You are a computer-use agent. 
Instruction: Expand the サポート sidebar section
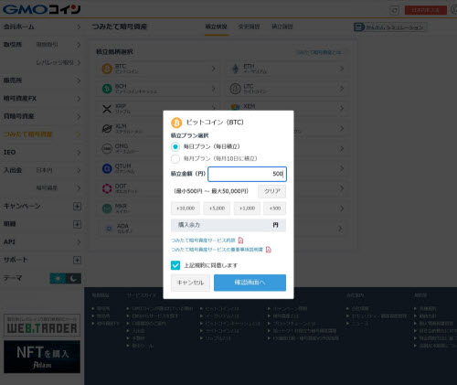[77, 261]
